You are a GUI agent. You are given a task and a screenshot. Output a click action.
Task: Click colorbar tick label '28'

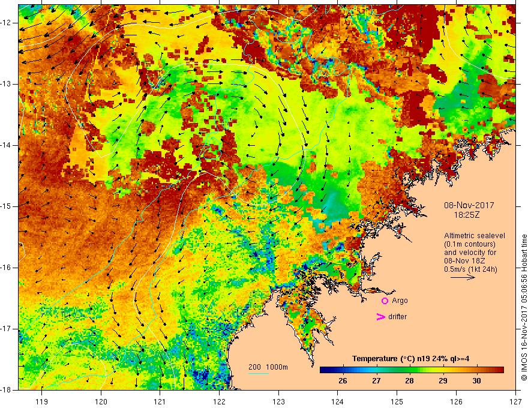click(x=409, y=381)
